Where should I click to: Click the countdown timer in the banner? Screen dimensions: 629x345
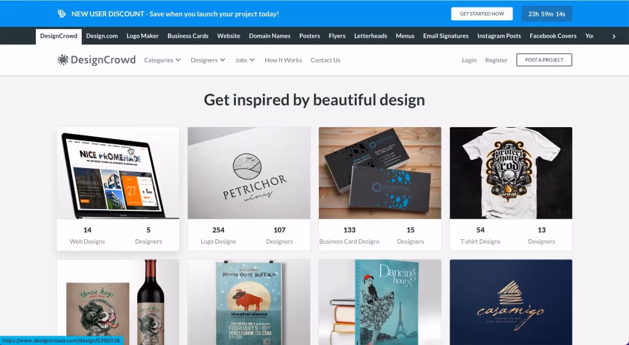[547, 14]
